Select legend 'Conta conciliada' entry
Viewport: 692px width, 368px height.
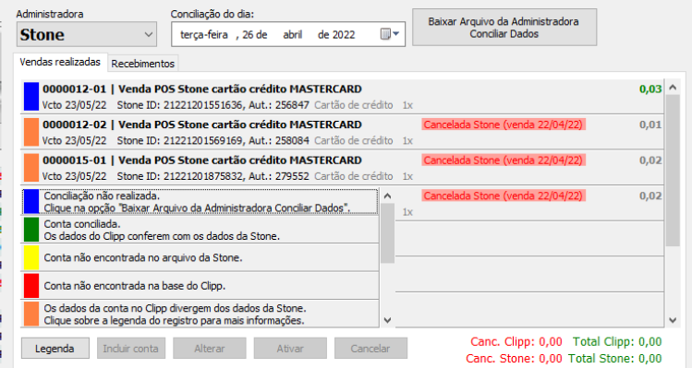(x=200, y=230)
